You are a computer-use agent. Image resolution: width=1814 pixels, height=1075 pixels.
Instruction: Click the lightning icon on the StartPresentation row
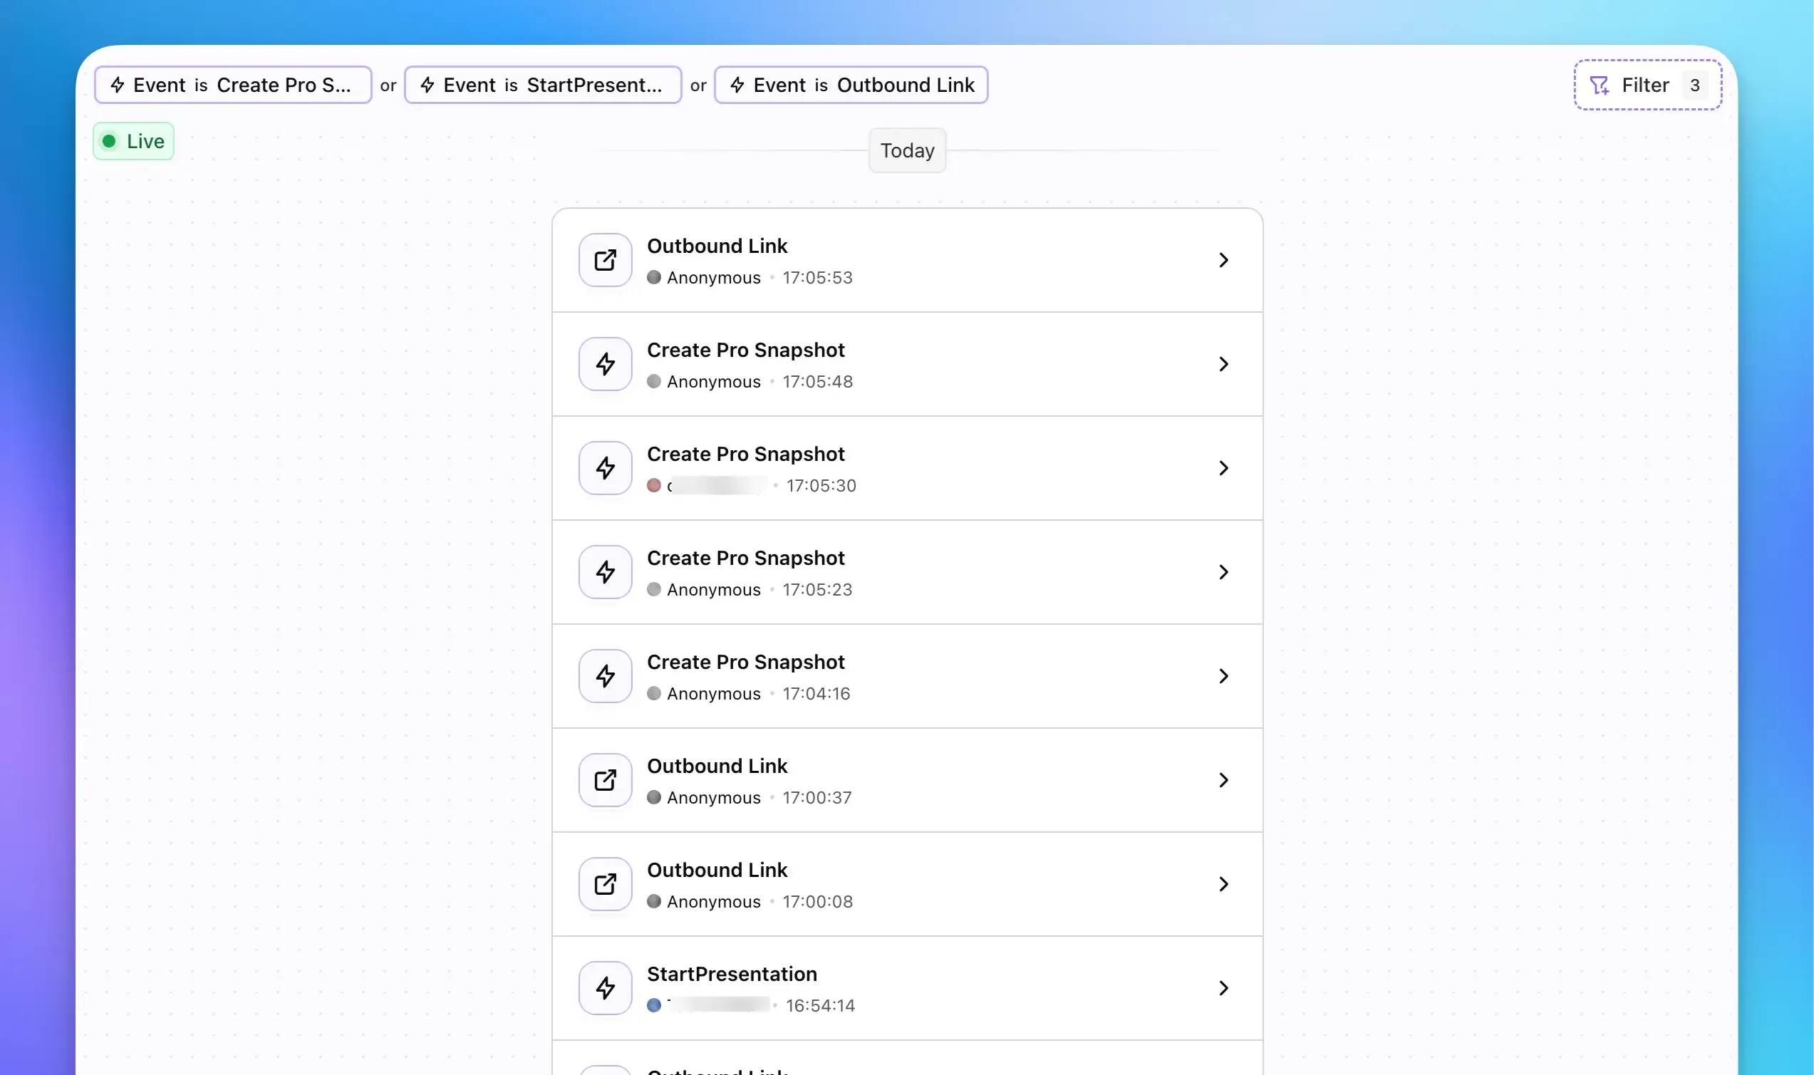pyautogui.click(x=604, y=987)
